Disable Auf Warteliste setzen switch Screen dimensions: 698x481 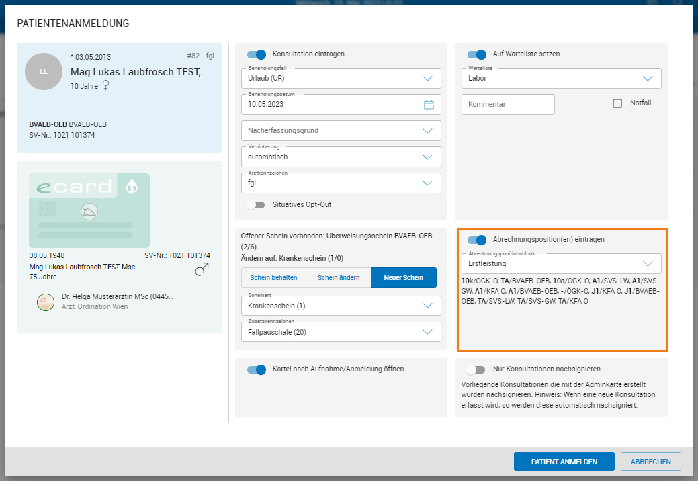pyautogui.click(x=477, y=54)
